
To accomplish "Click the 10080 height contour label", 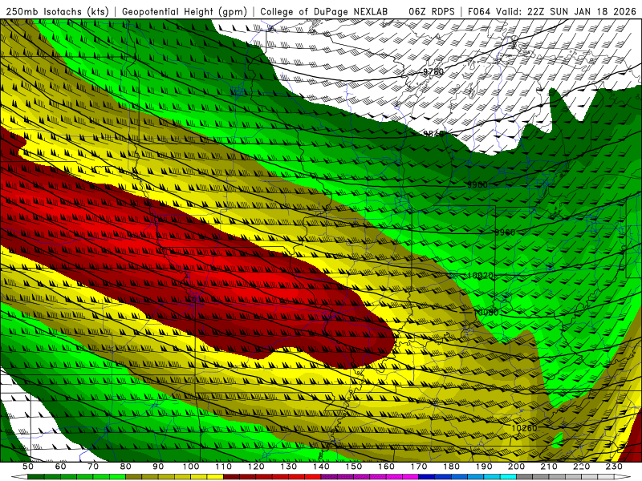I will click(x=486, y=313).
